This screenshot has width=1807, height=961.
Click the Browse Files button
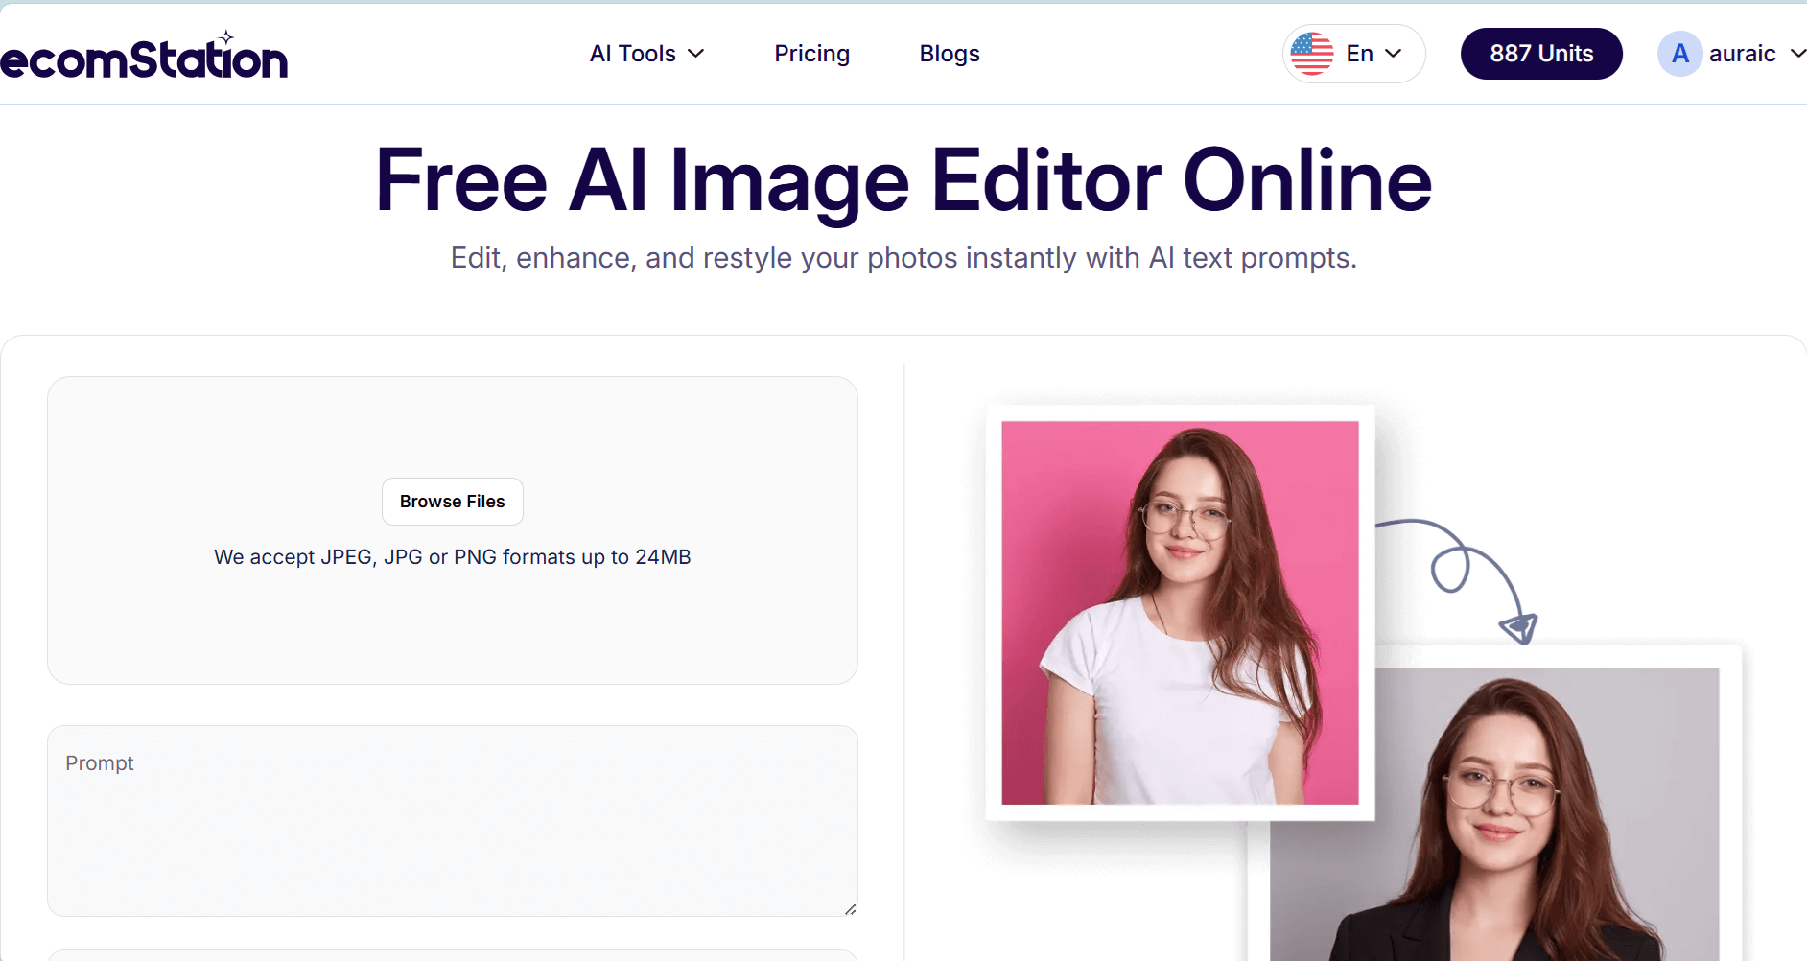click(x=453, y=502)
